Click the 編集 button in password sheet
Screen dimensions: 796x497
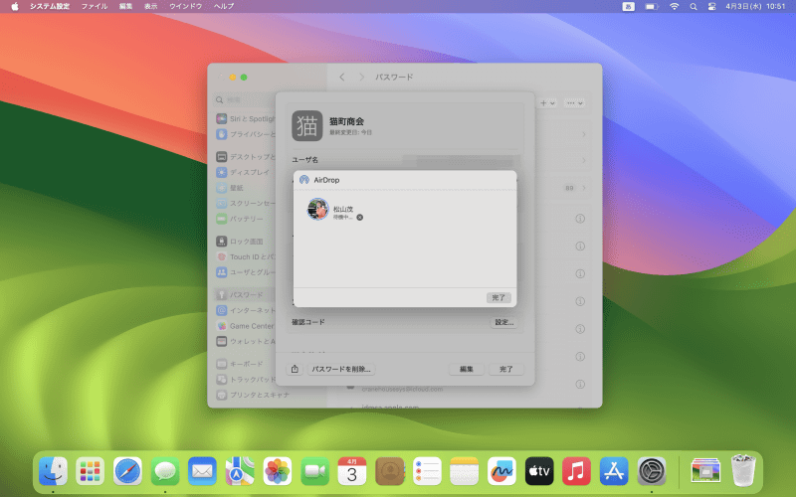(x=466, y=369)
